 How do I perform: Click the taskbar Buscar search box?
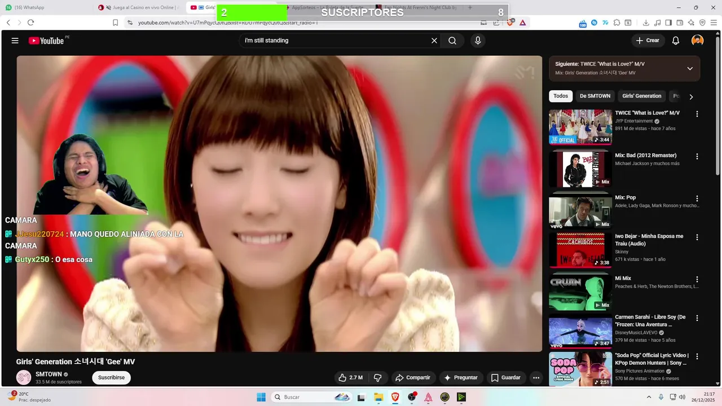click(x=311, y=397)
